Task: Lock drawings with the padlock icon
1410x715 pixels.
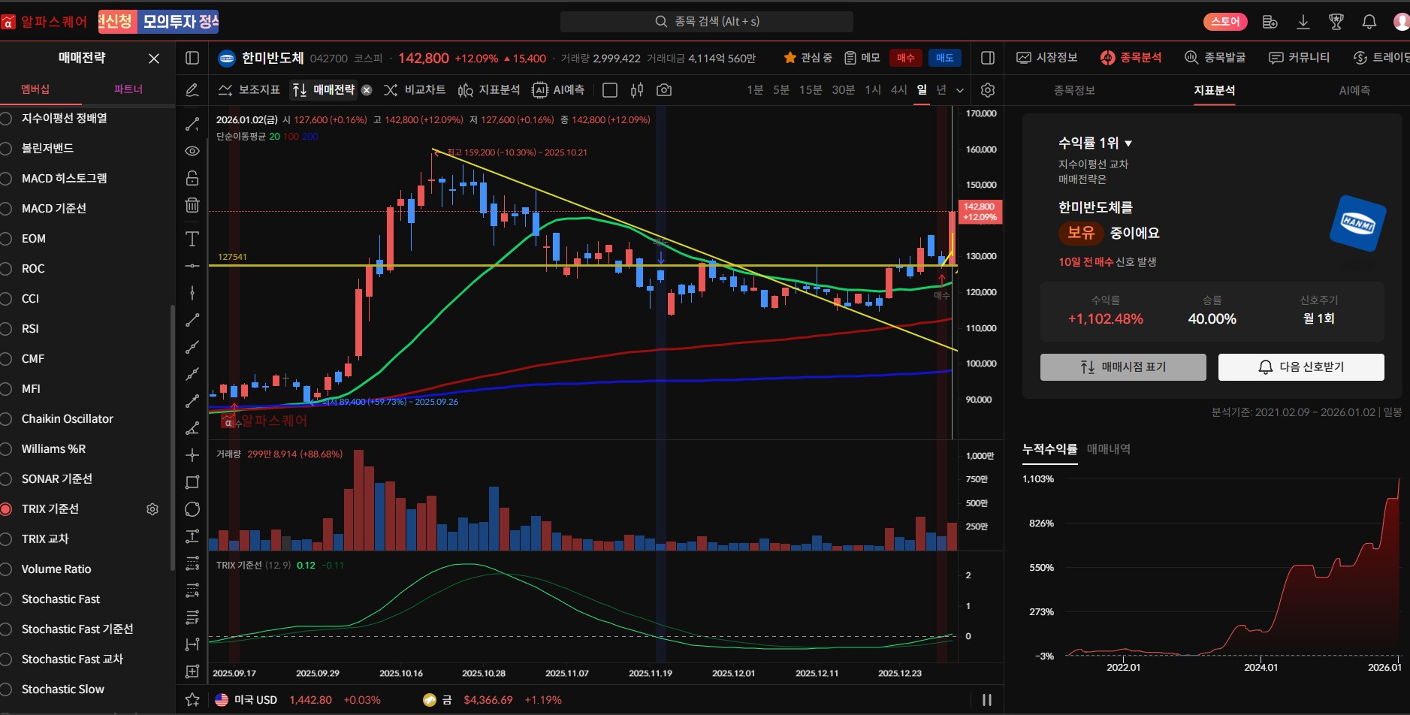Action: 192,178
